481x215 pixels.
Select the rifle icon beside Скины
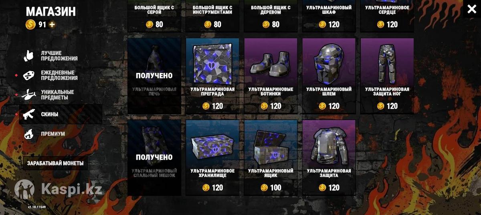[x=29, y=114]
